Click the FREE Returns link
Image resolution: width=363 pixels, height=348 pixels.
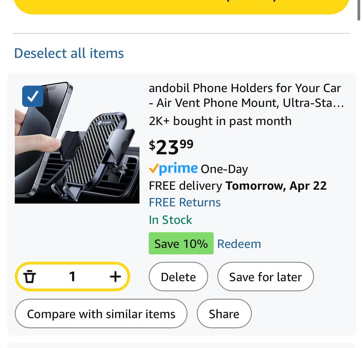[185, 202]
